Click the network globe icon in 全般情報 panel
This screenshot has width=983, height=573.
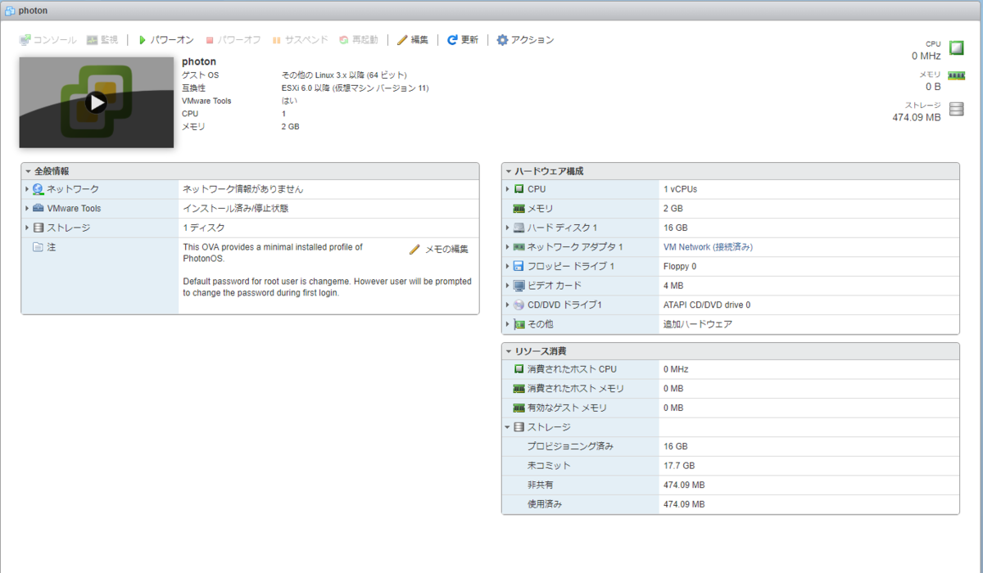click(x=36, y=188)
